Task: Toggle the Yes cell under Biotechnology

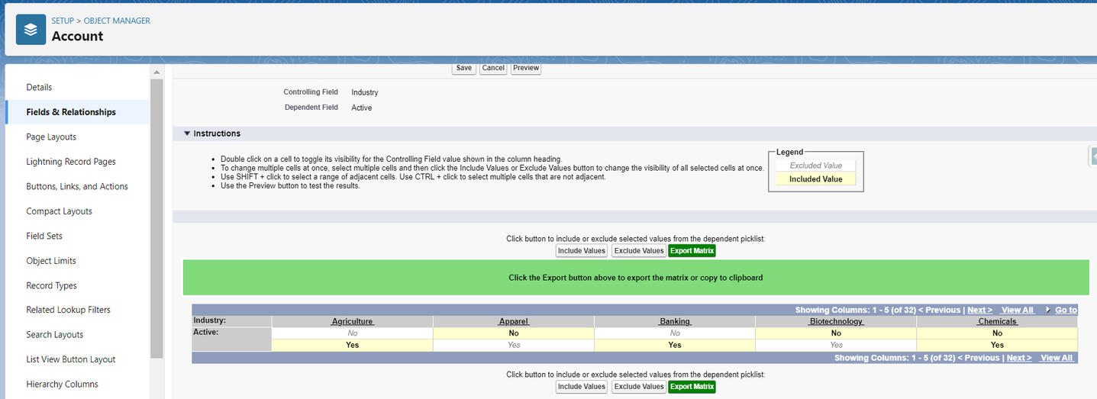Action: point(836,345)
